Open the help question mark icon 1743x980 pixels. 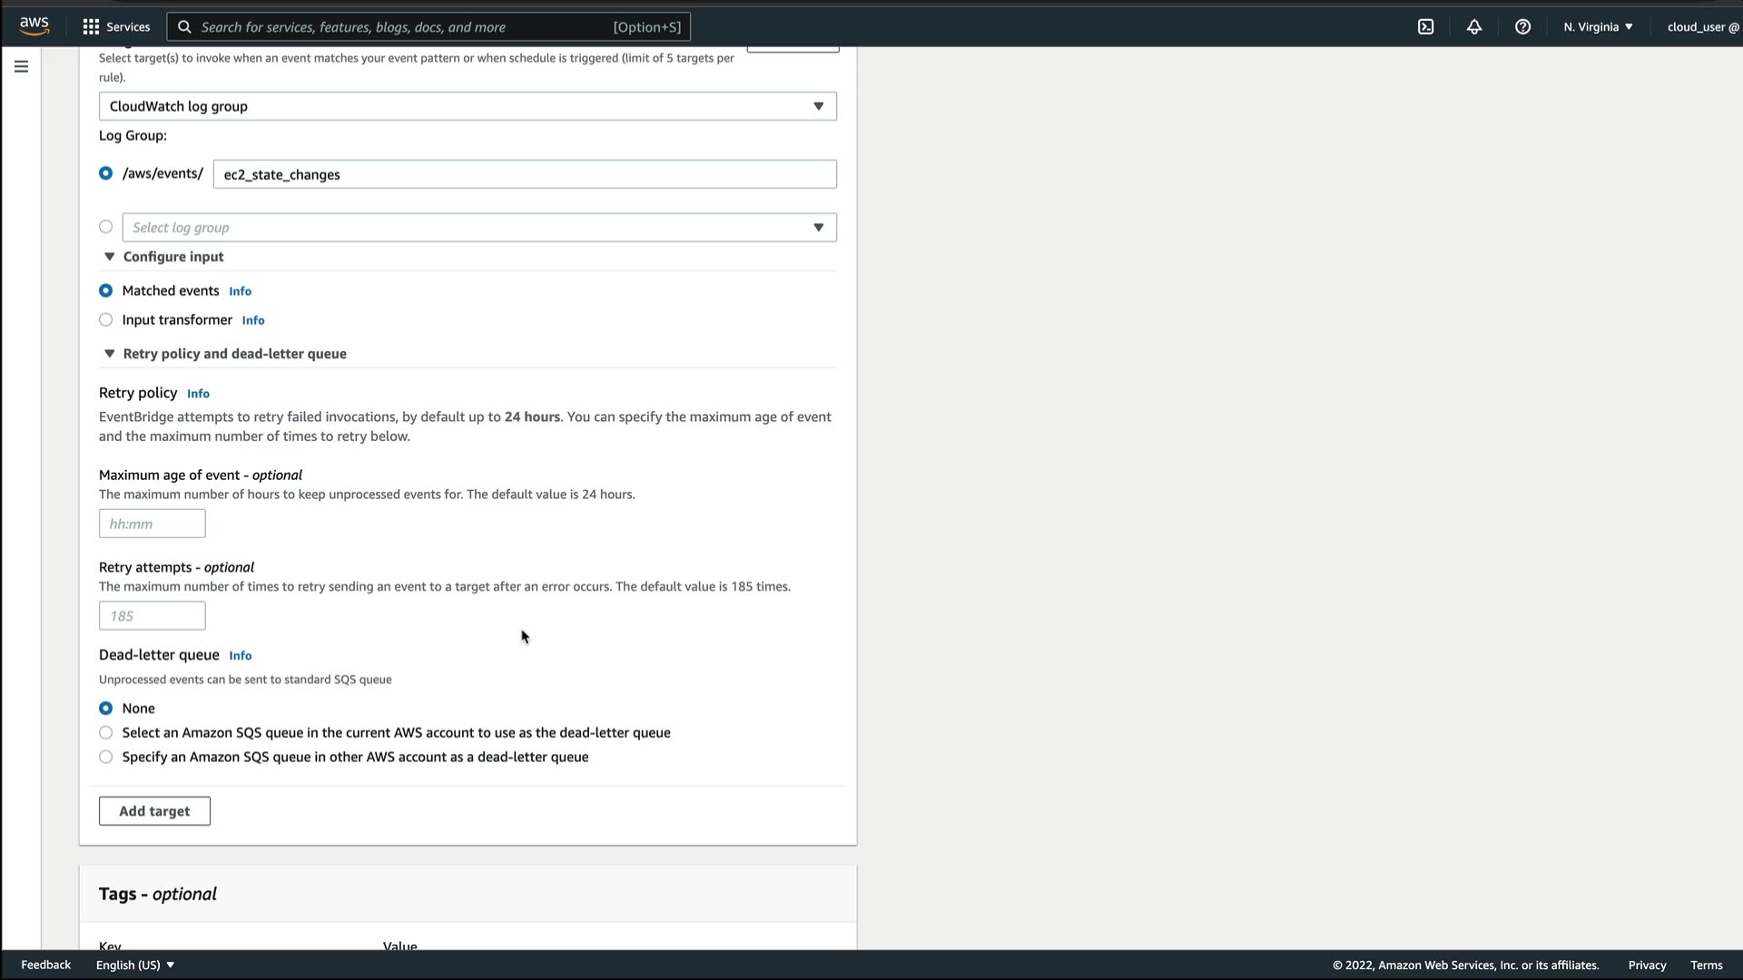coord(1522,26)
